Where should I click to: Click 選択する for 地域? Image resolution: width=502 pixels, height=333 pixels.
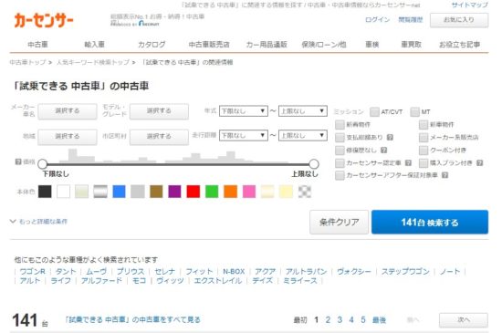click(68, 137)
